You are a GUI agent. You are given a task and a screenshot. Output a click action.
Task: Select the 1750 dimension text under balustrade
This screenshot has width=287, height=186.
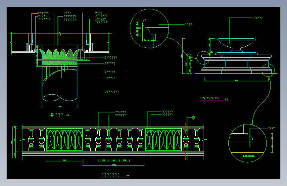pos(114,165)
